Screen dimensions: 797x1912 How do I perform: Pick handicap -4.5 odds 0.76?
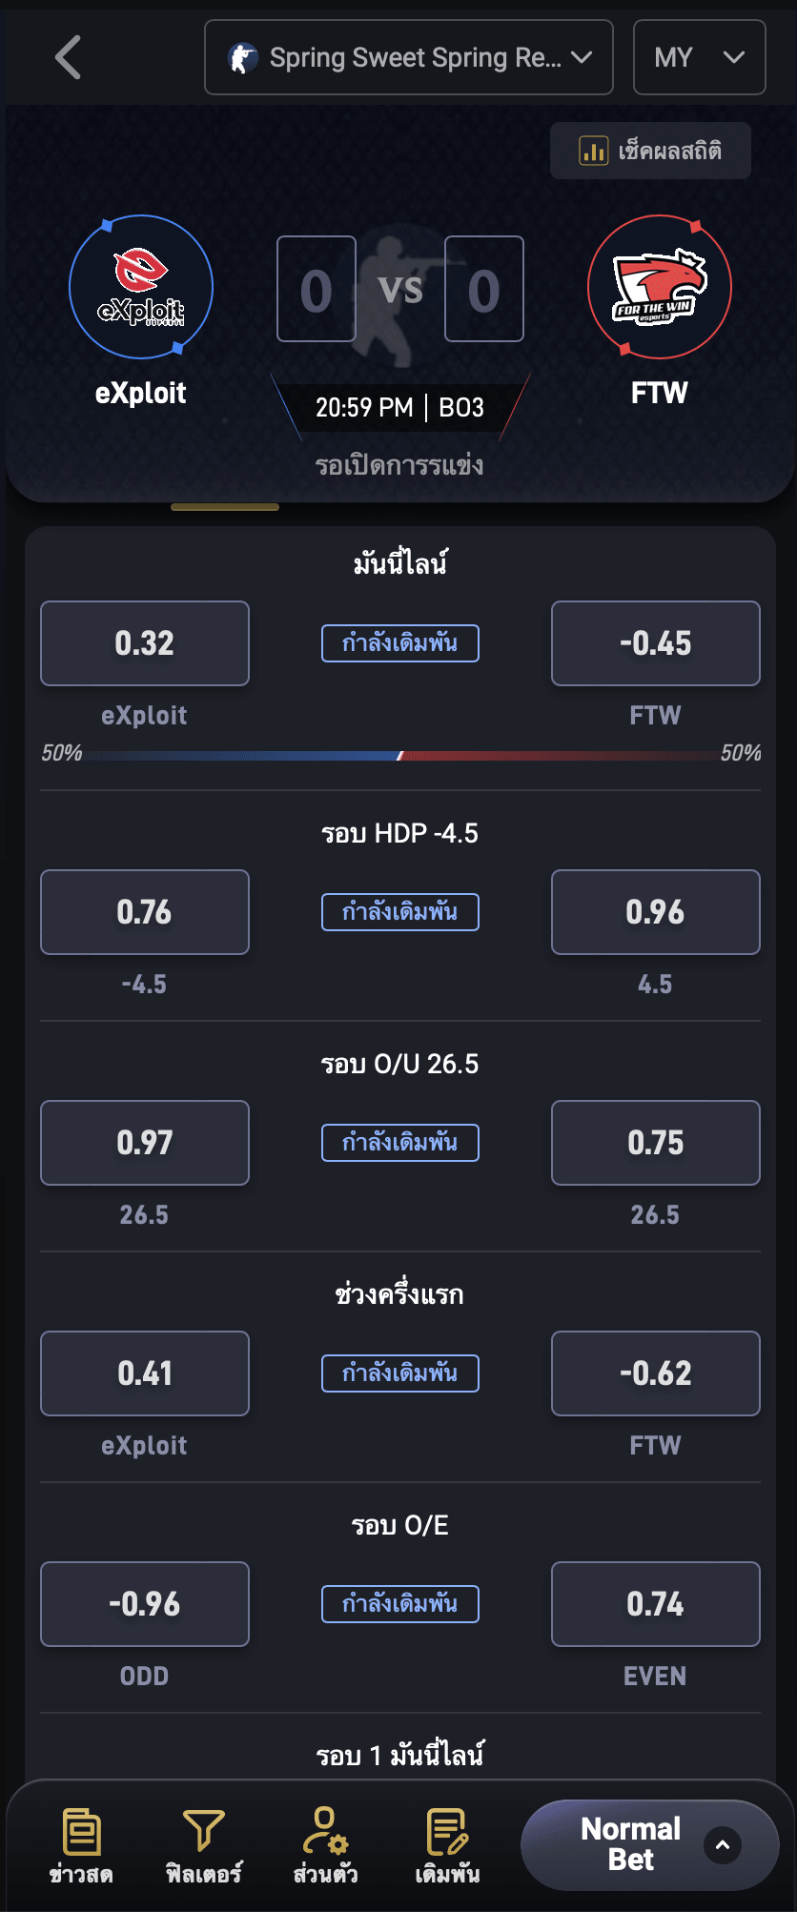pos(145,912)
